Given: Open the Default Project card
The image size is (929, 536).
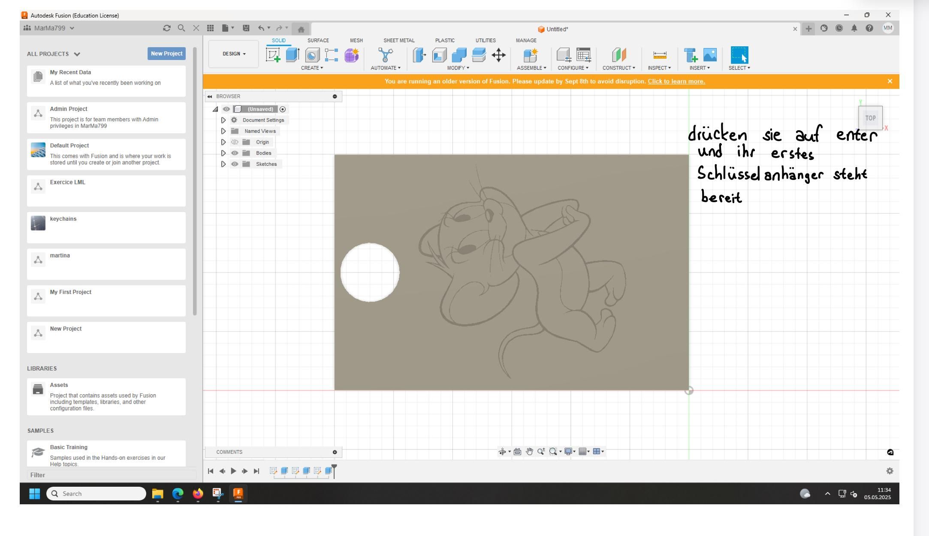Looking at the screenshot, I should point(106,154).
